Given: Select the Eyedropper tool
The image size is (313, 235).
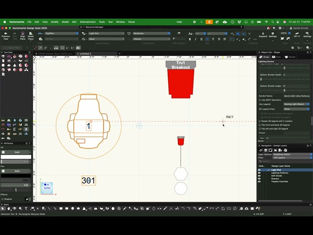Looking at the screenshot, I should 125,209.
